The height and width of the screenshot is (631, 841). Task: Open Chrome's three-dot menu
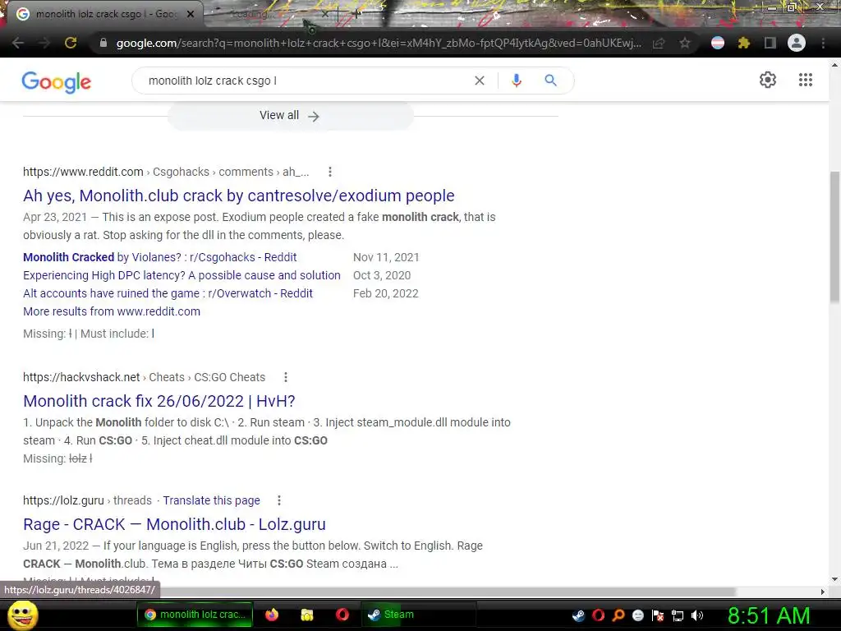pos(823,43)
